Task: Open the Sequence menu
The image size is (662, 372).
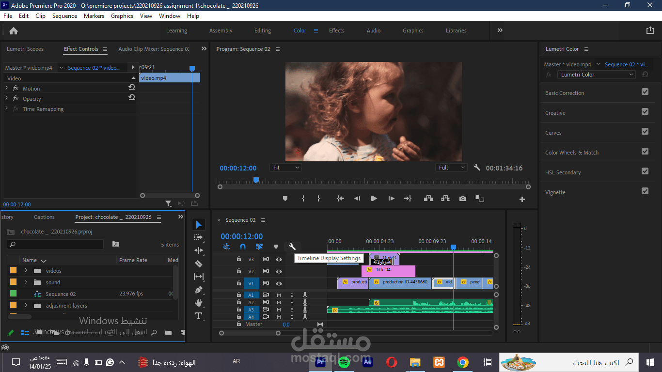Action: [x=64, y=16]
